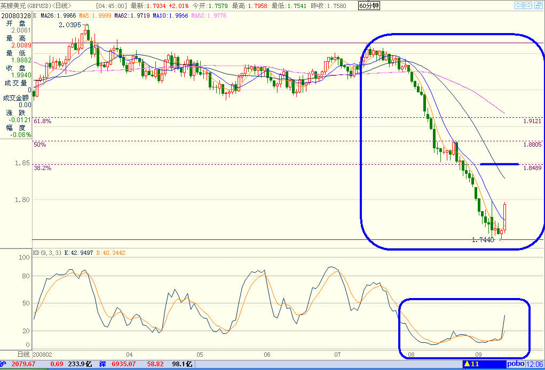Click the 1.80 price axis label
The width and height of the screenshot is (545, 370).
coord(22,199)
